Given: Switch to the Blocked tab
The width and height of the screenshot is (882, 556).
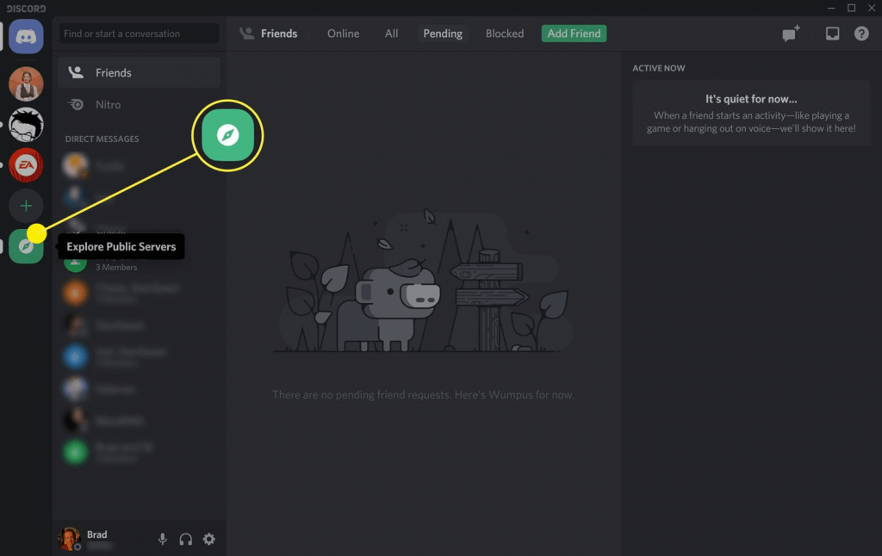Looking at the screenshot, I should 504,33.
